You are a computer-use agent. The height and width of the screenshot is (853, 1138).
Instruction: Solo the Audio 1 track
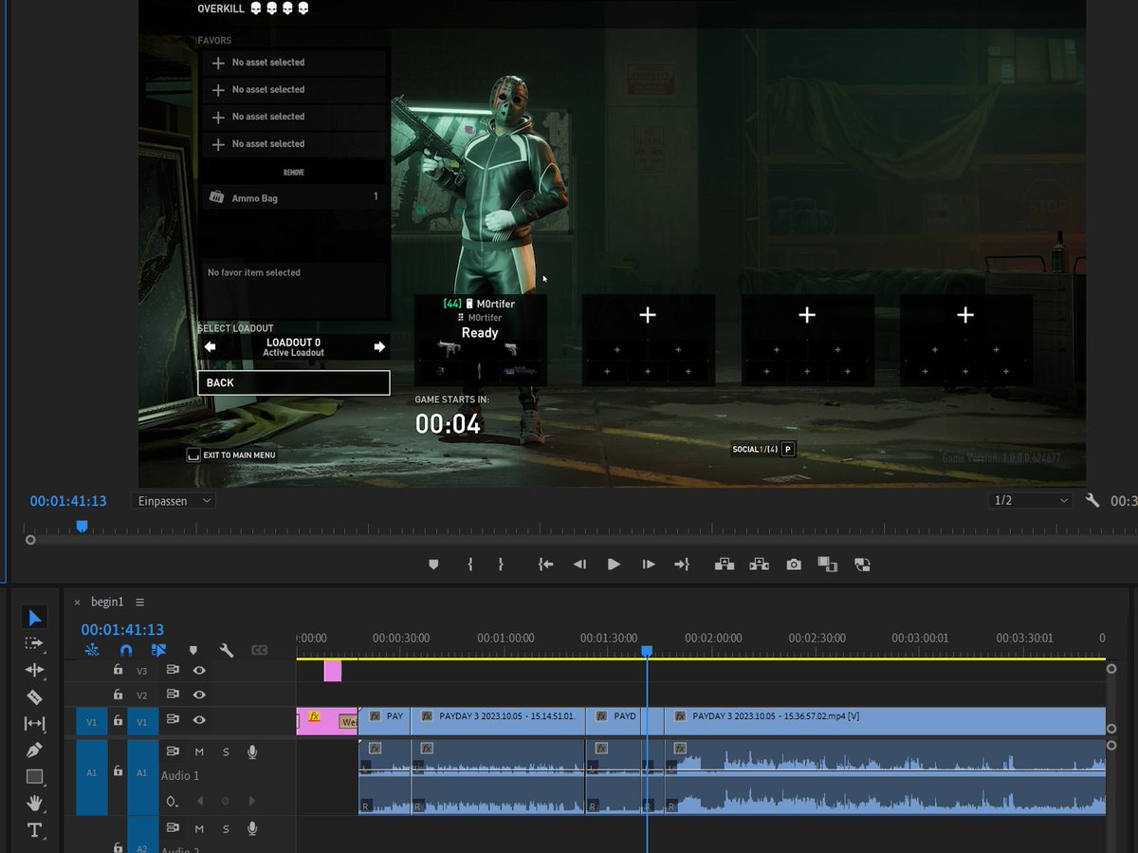click(226, 751)
